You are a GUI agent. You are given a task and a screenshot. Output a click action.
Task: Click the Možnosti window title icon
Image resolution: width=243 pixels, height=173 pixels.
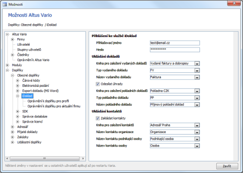5,4
